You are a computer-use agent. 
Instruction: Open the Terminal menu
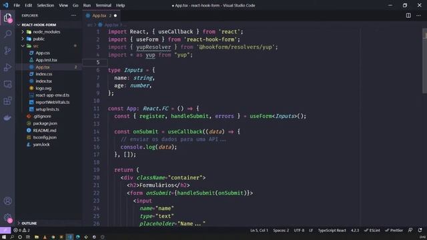103,5
